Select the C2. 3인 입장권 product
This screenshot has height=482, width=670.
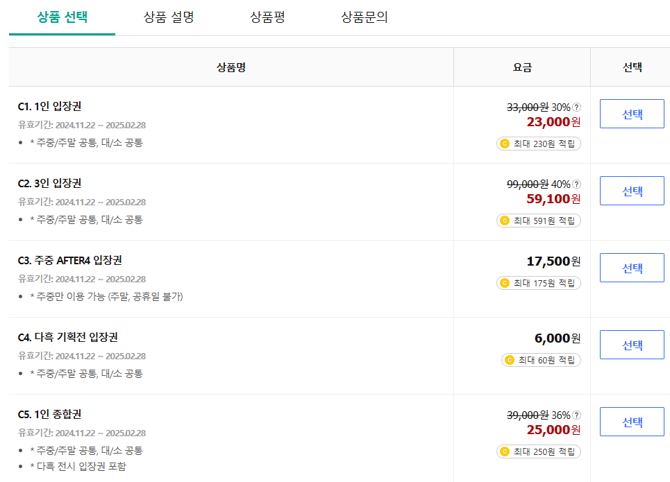coord(632,191)
